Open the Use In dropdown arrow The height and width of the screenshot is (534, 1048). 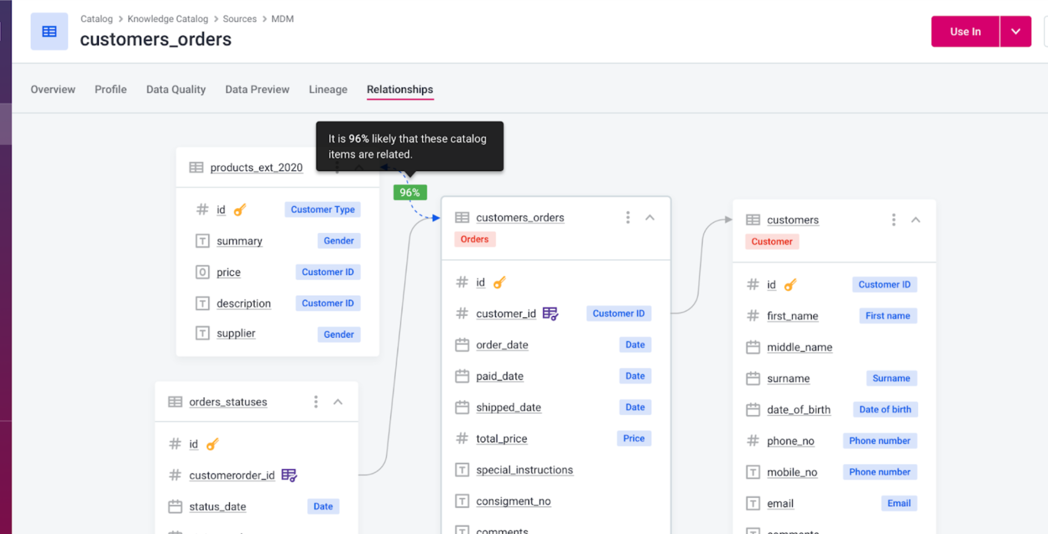(x=1015, y=32)
